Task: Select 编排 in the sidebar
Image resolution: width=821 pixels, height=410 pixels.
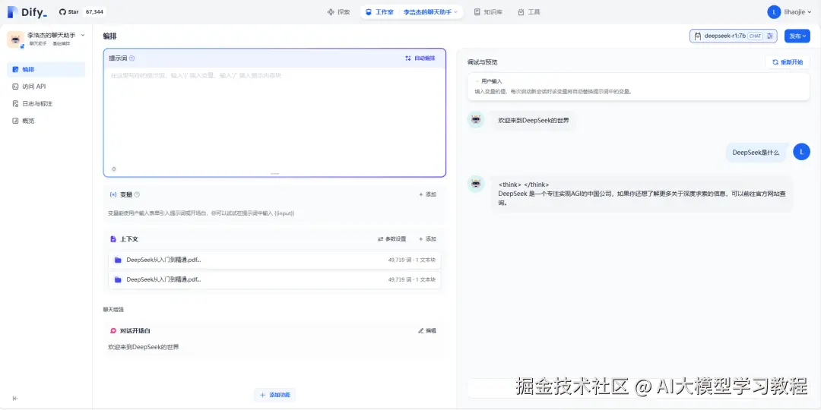Action: [x=46, y=69]
